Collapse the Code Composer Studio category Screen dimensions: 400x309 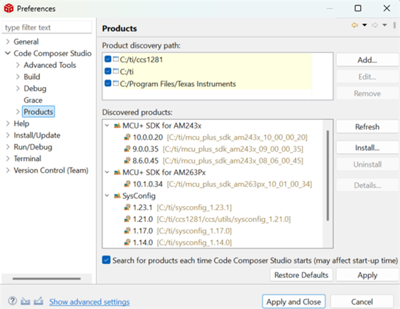pos(8,53)
